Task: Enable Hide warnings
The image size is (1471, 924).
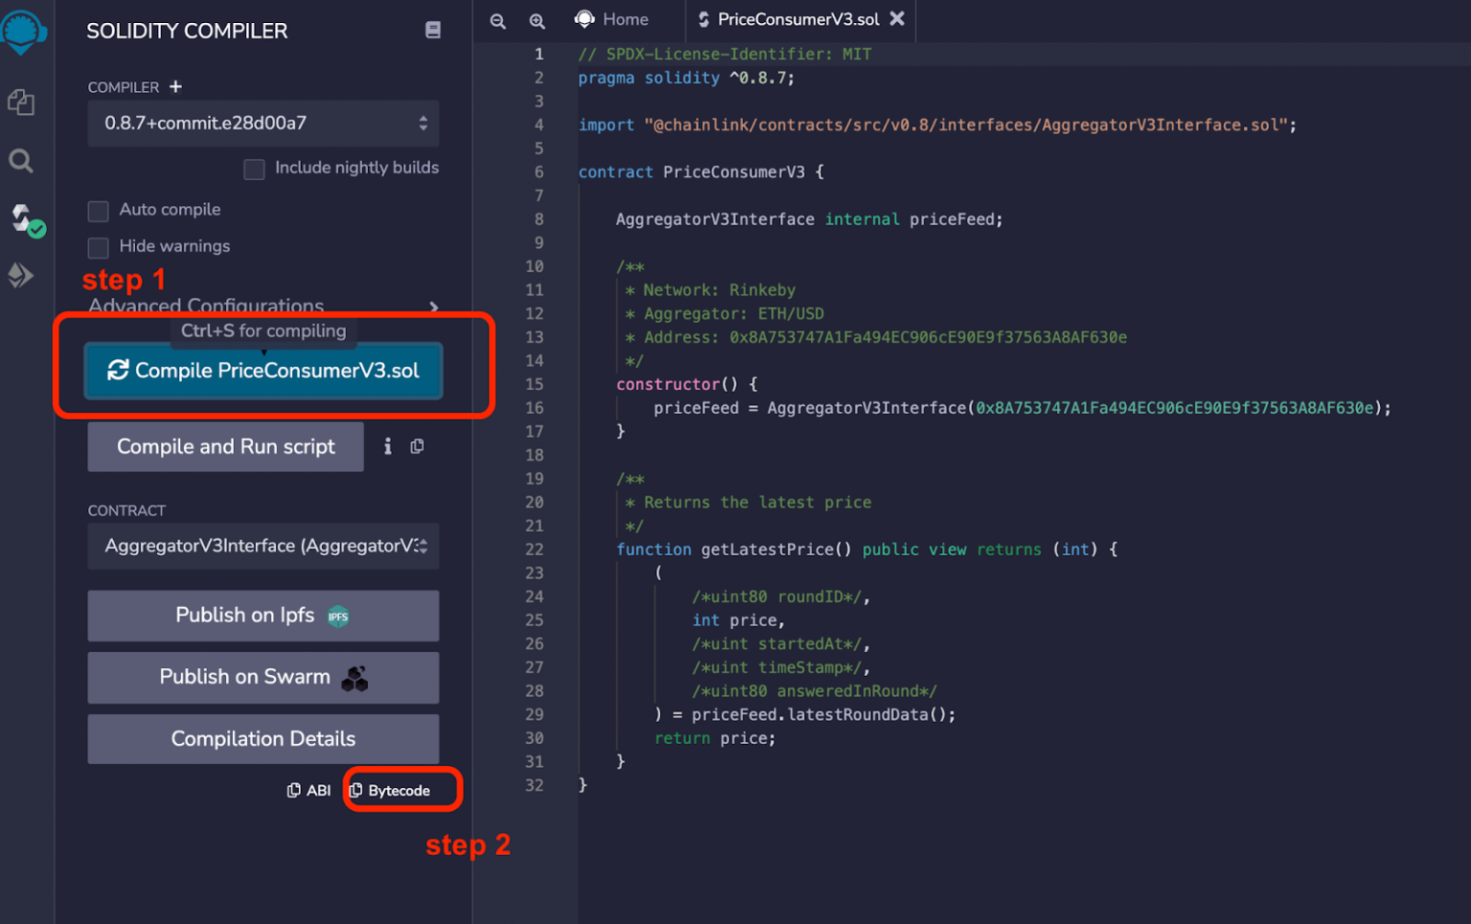Action: pos(98,247)
